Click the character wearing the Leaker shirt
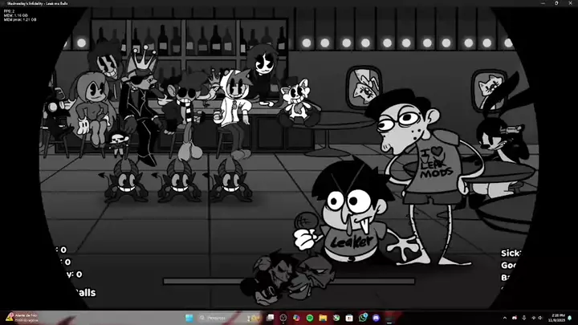The width and height of the screenshot is (578, 325). pyautogui.click(x=345, y=213)
